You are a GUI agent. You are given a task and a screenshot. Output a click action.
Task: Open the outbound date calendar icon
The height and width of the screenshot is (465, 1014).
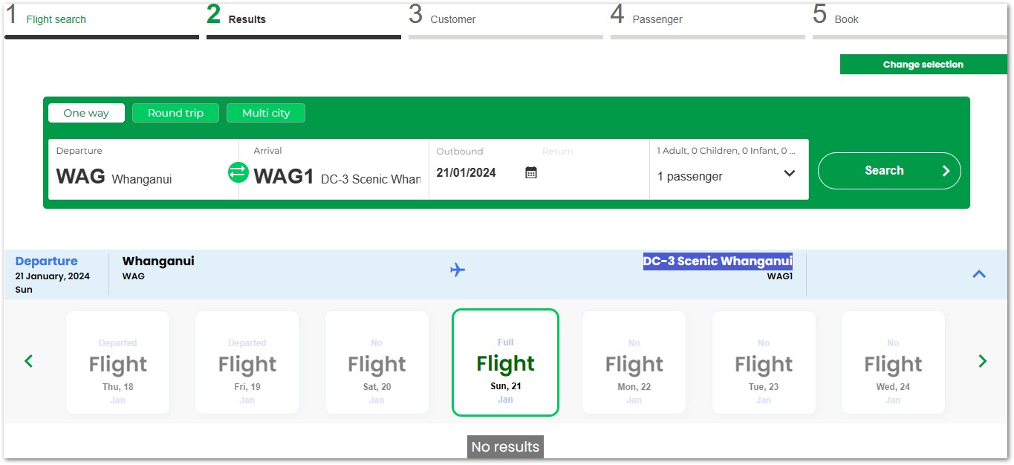pyautogui.click(x=531, y=173)
